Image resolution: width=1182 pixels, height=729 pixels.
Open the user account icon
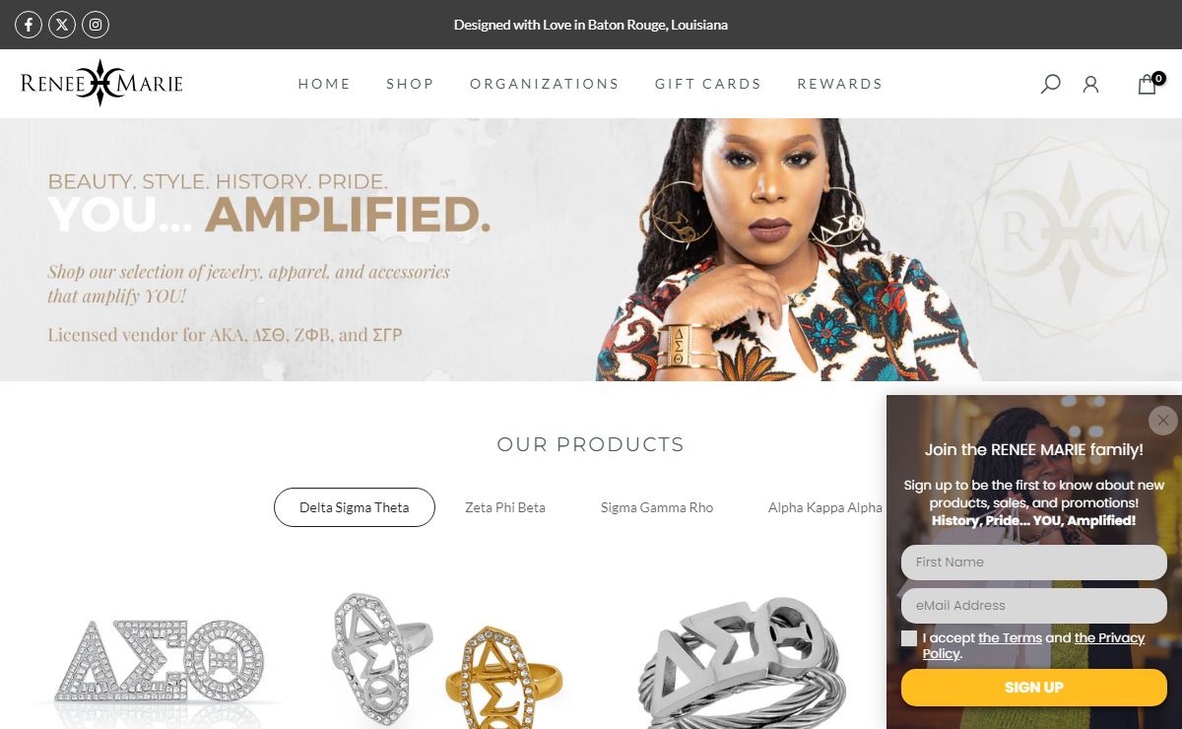[1090, 84]
